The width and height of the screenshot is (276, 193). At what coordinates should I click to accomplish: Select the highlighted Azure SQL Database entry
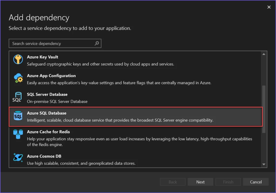point(108,116)
